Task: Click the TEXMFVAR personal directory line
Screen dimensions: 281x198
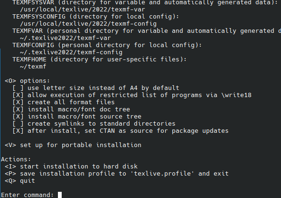Action: click(x=147, y=31)
